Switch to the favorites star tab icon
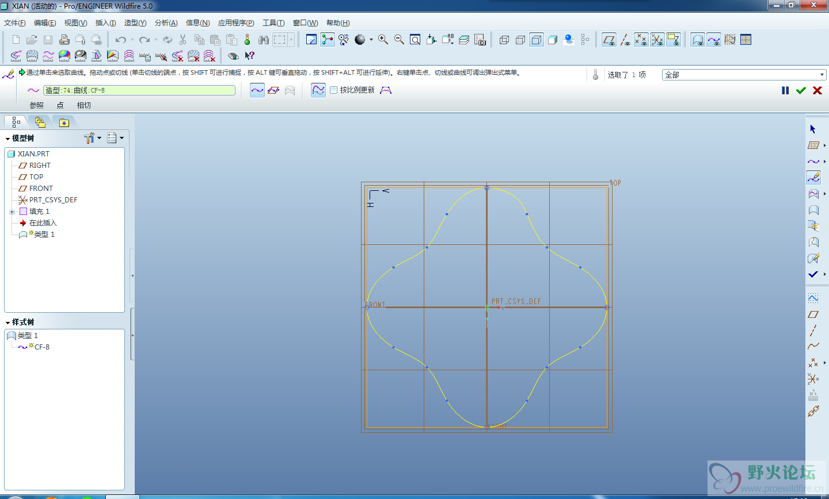The height and width of the screenshot is (499, 829). point(64,122)
